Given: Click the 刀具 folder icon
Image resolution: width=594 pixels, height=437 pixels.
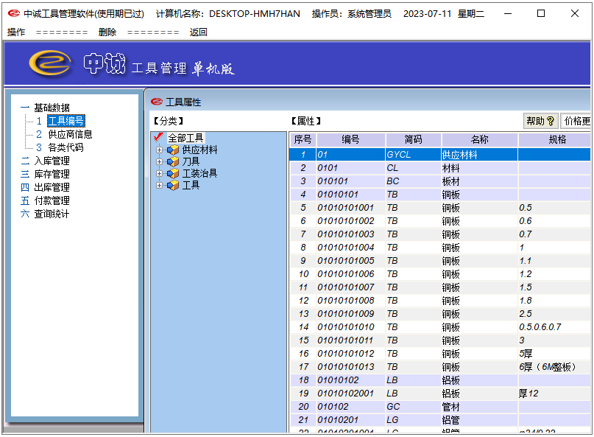Looking at the screenshot, I should [173, 161].
